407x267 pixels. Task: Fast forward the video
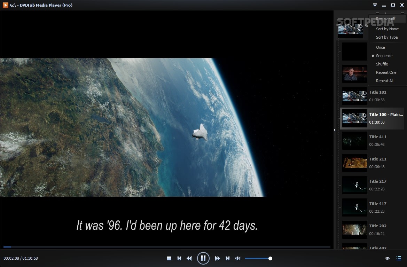[217, 258]
